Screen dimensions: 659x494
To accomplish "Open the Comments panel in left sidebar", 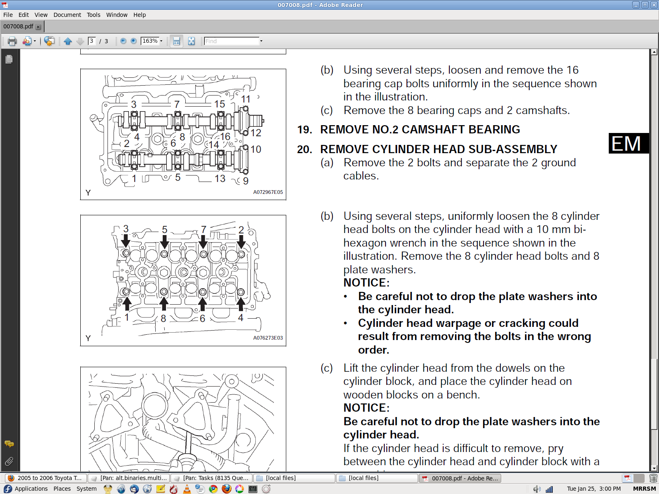I will pyautogui.click(x=9, y=444).
